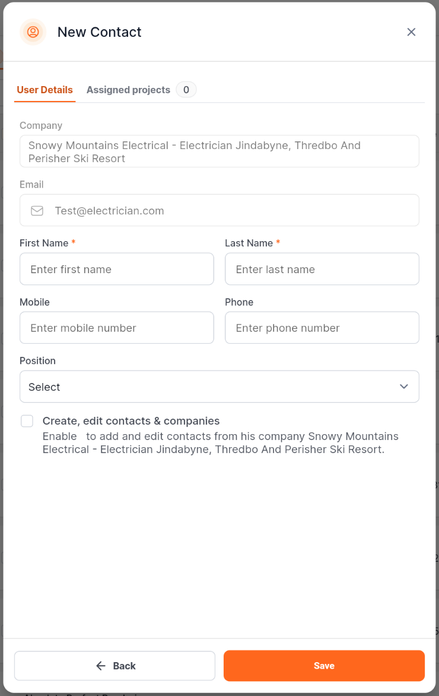Click the Enter phone number field
The height and width of the screenshot is (696, 439).
pyautogui.click(x=322, y=328)
